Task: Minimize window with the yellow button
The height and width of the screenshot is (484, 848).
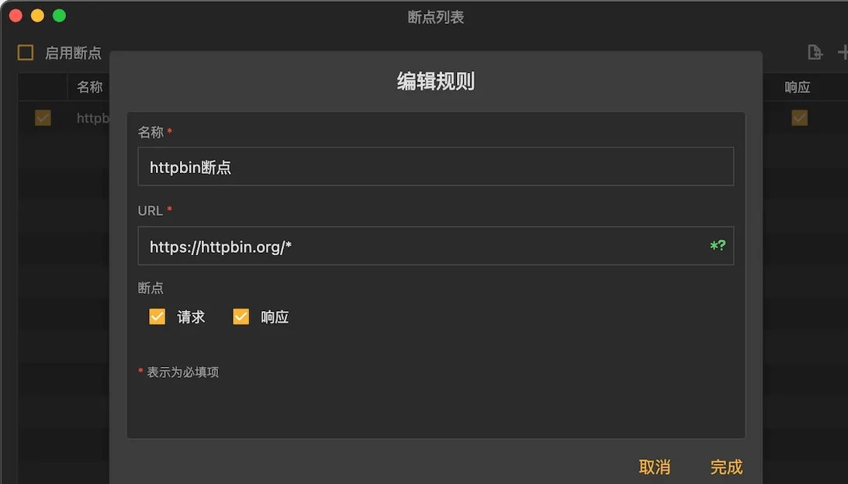Action: 37,16
